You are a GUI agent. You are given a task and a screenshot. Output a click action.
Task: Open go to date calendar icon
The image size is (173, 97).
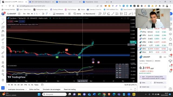point(42,85)
